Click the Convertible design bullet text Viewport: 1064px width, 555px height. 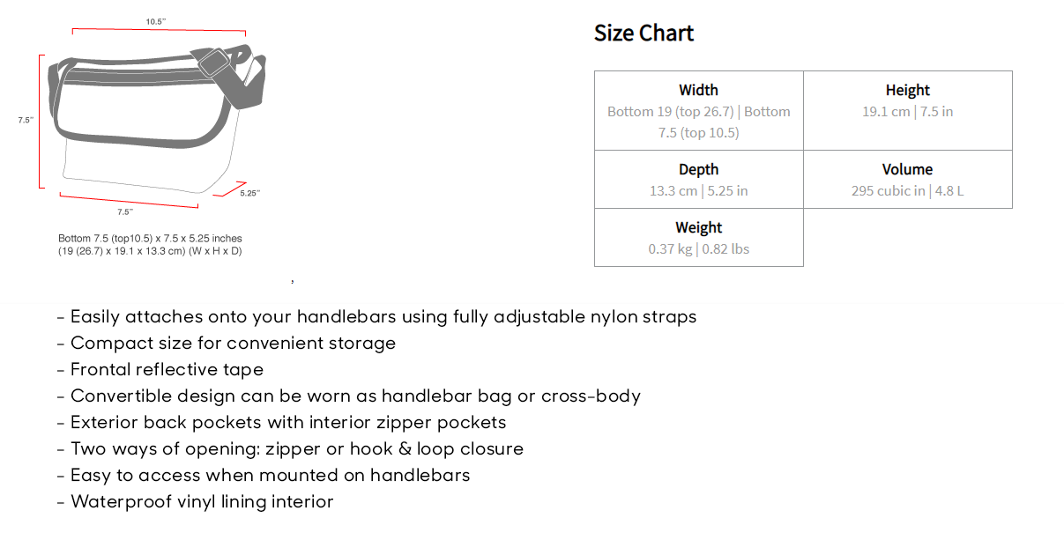pos(348,396)
